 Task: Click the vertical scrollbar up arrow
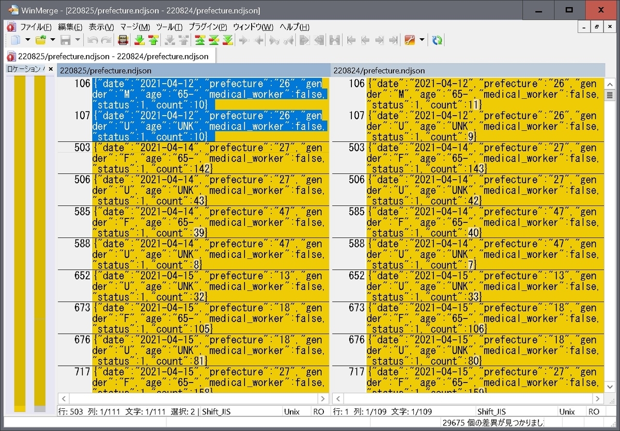pyautogui.click(x=610, y=85)
